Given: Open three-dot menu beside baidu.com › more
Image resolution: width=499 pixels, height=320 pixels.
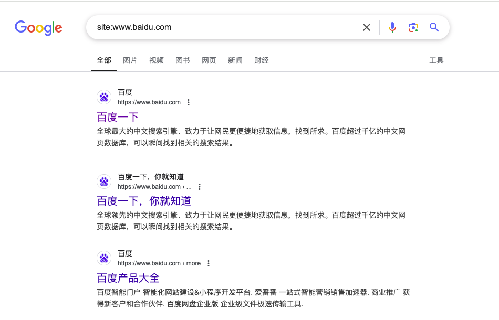Looking at the screenshot, I should (208, 263).
